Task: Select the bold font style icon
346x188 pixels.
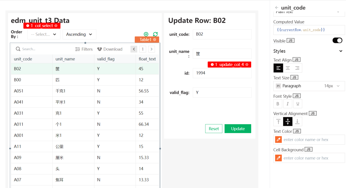Action: [x=278, y=104]
